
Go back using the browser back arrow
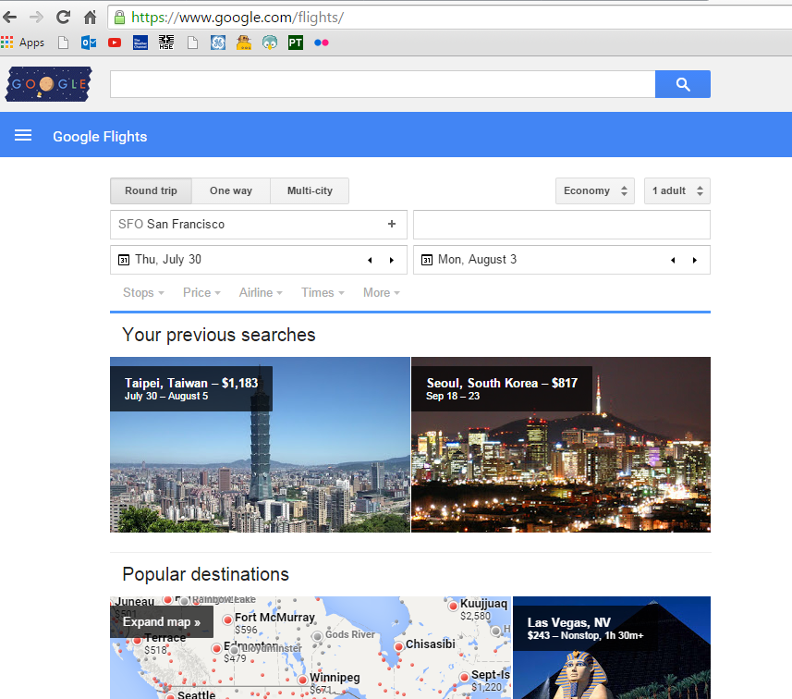[x=9, y=18]
